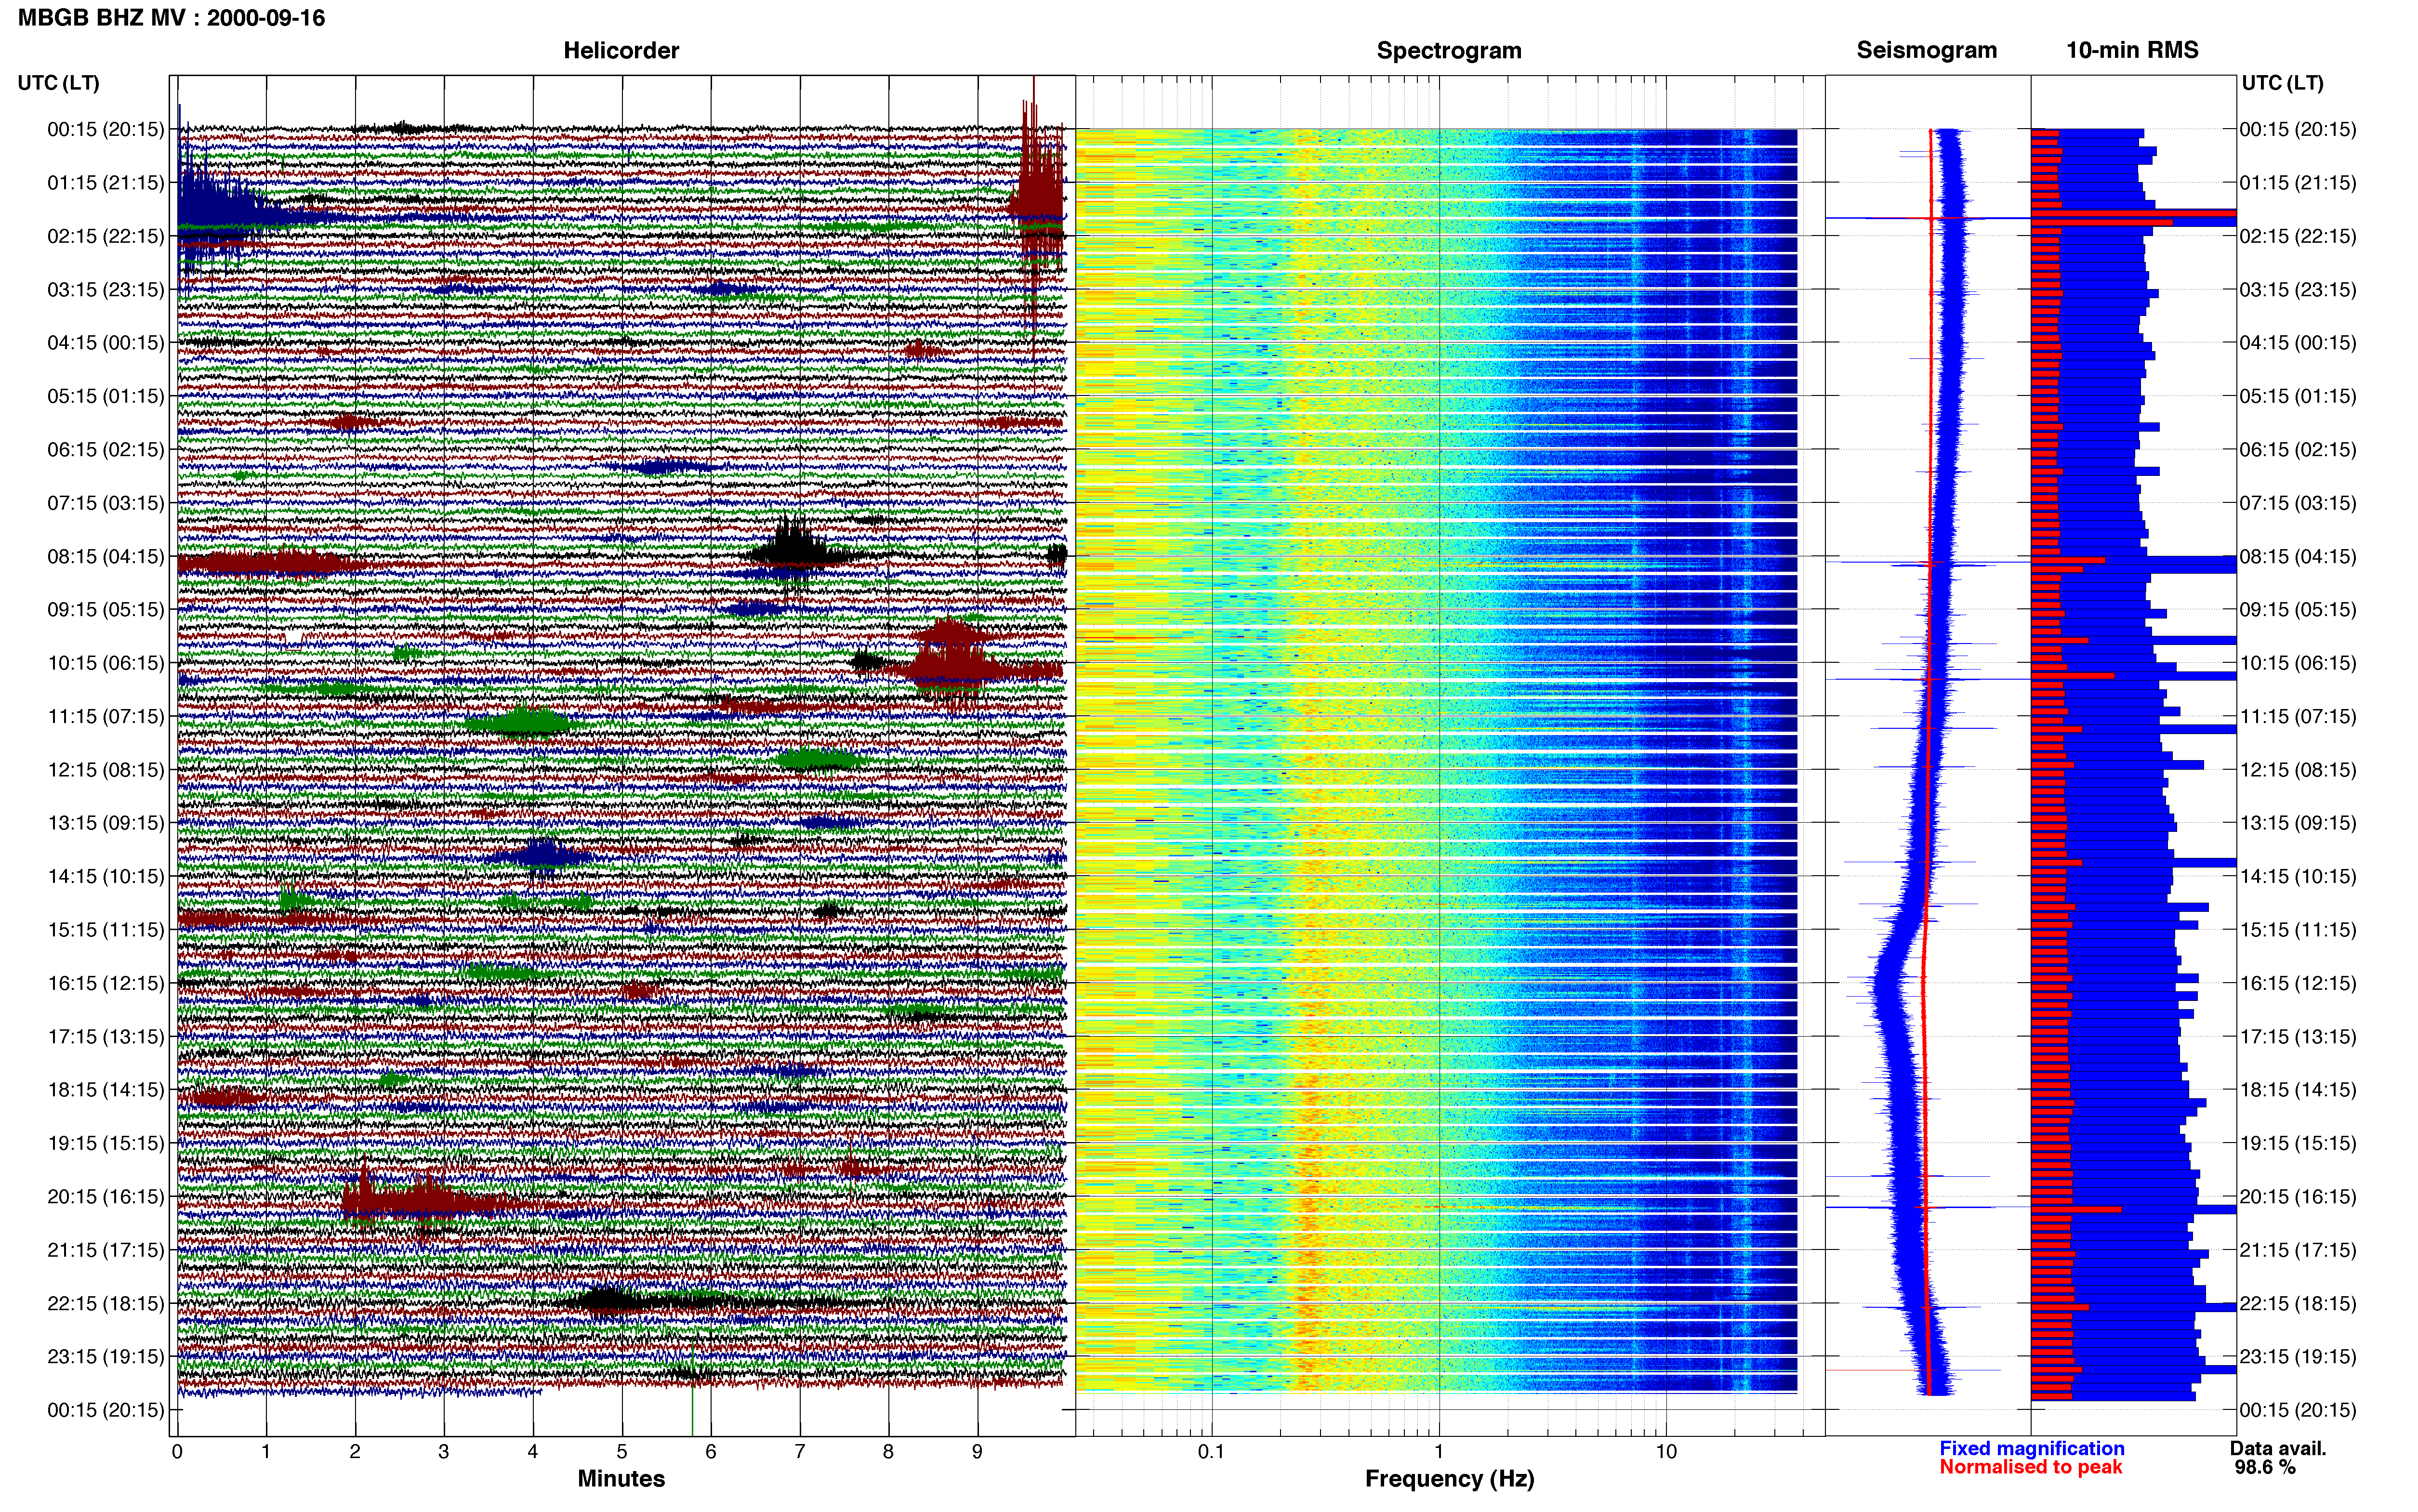The image size is (2418, 1512).
Task: Click the '5' minutes tick label
Action: tap(622, 1452)
